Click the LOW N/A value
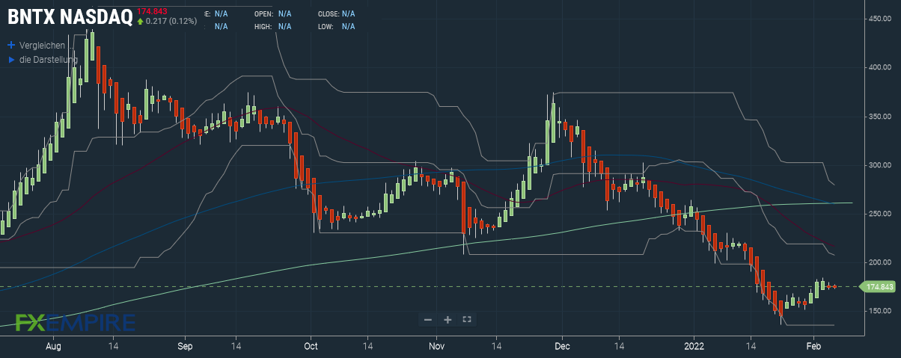Viewport: 901px width, 358px height. click(349, 26)
